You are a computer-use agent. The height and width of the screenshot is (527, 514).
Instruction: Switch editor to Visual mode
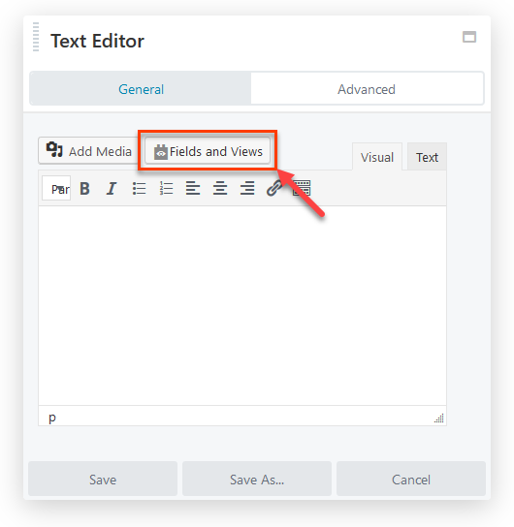pos(377,157)
